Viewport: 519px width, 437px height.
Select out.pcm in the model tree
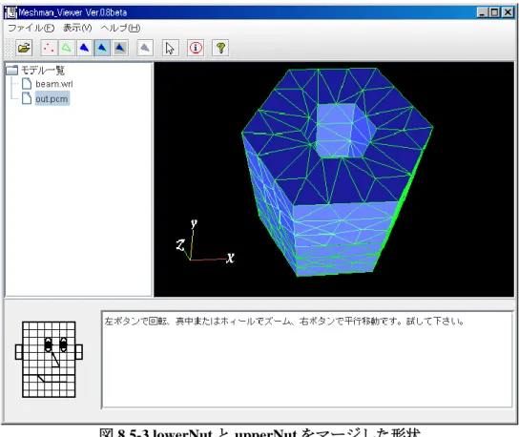tap(52, 98)
